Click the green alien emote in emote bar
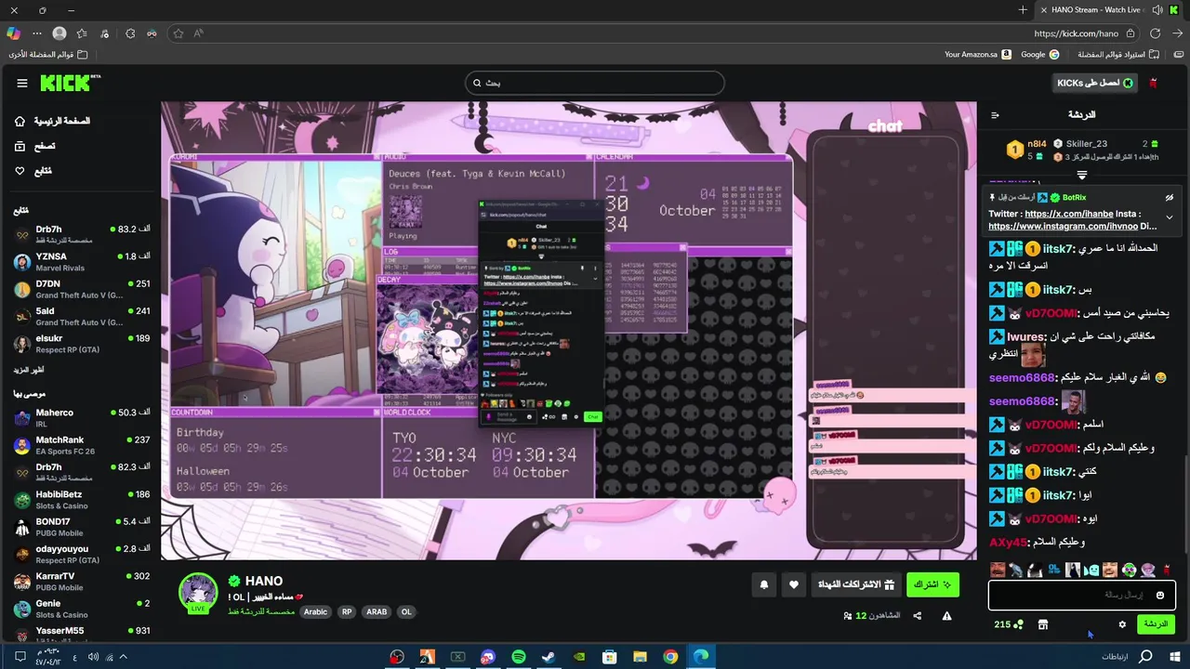The image size is (1190, 669). (1129, 570)
